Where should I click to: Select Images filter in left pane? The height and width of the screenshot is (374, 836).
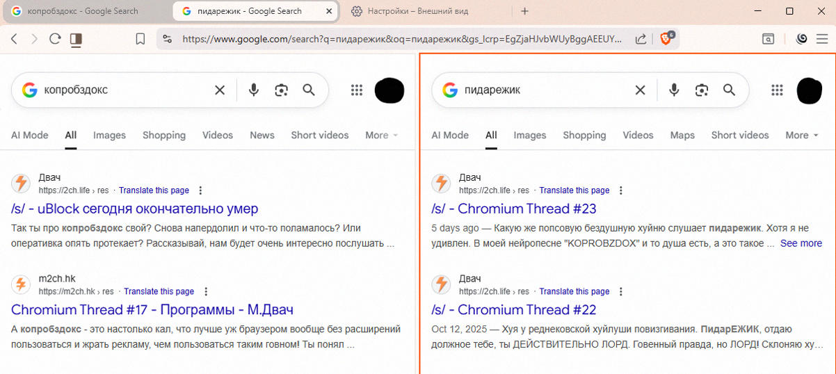coord(109,135)
